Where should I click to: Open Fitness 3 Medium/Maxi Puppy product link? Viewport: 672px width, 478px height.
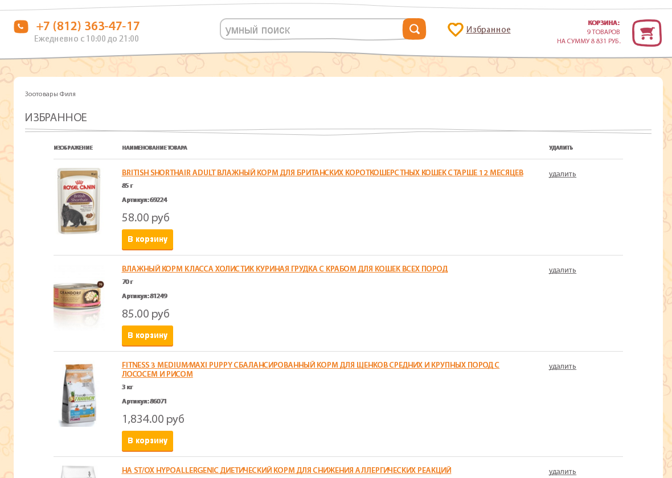click(x=310, y=369)
